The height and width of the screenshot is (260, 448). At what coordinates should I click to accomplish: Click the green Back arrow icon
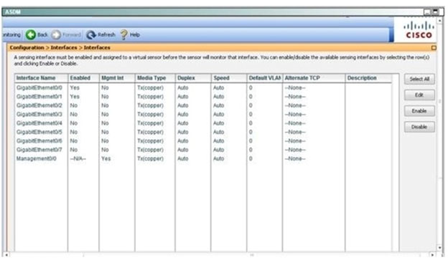(x=31, y=35)
